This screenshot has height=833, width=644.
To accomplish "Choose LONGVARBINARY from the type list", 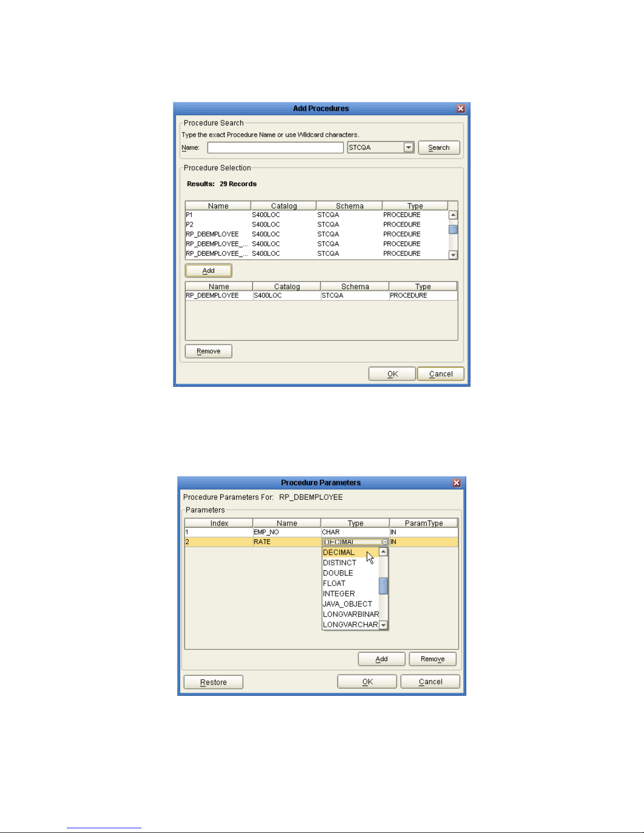I will (350, 614).
